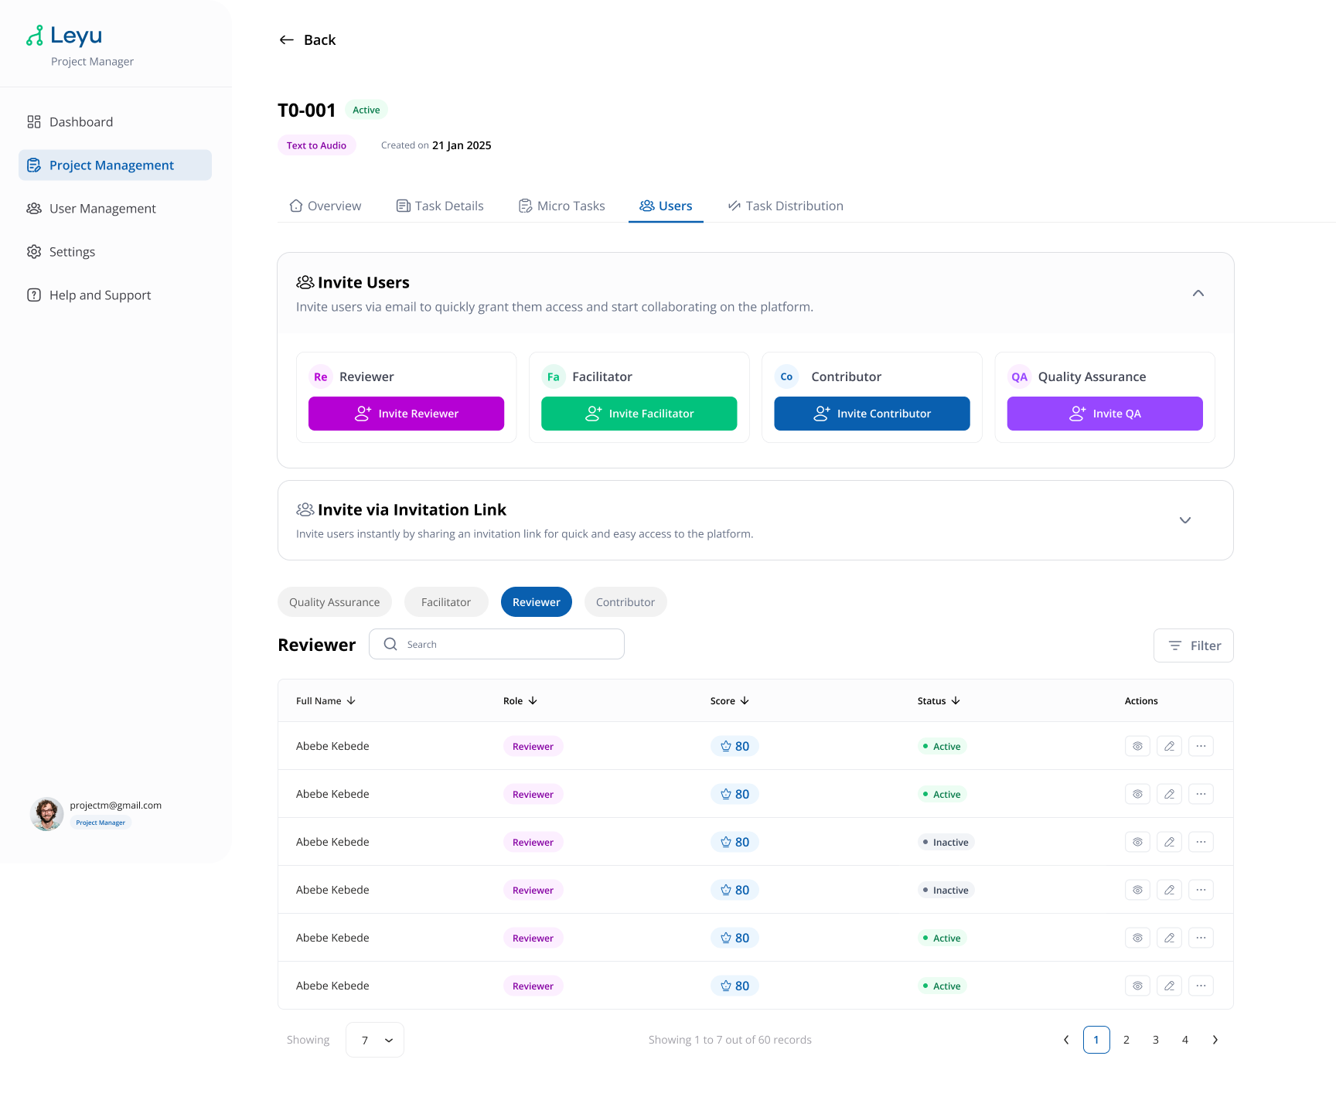
Task: Collapse the Invite Users section
Action: (1198, 293)
